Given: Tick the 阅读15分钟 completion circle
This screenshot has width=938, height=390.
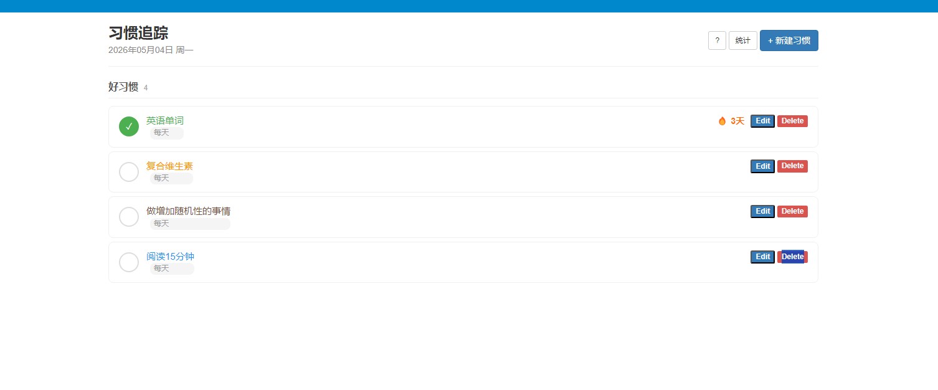Looking at the screenshot, I should tap(129, 262).
